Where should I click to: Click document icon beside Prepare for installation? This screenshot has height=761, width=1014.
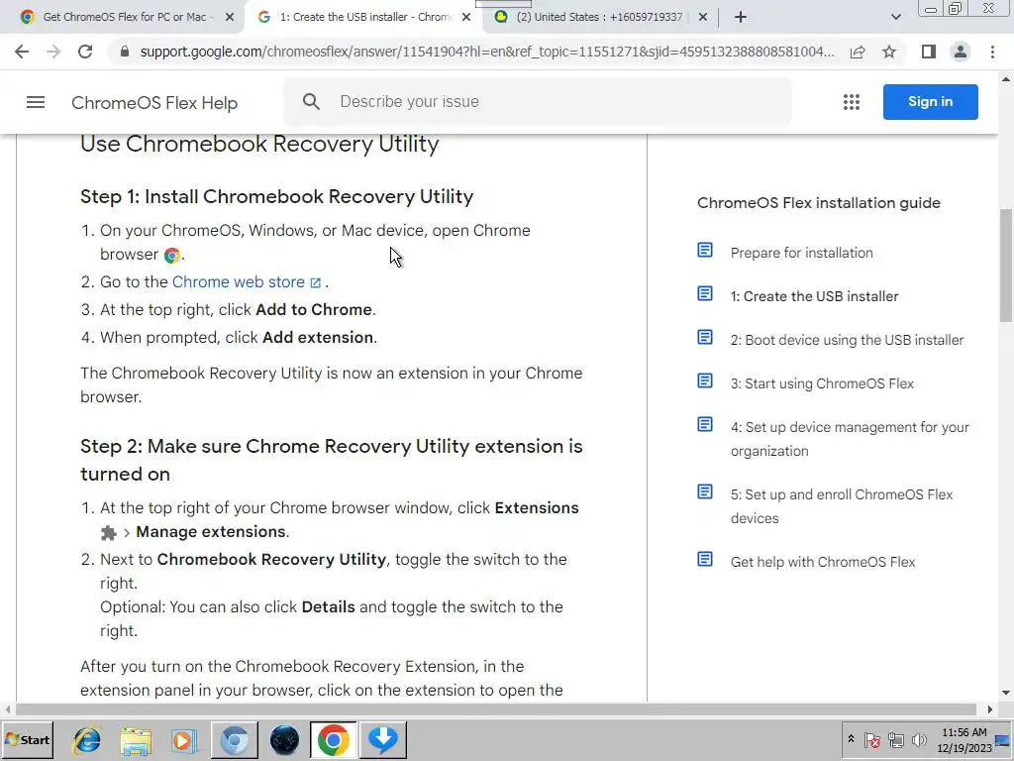coord(705,250)
